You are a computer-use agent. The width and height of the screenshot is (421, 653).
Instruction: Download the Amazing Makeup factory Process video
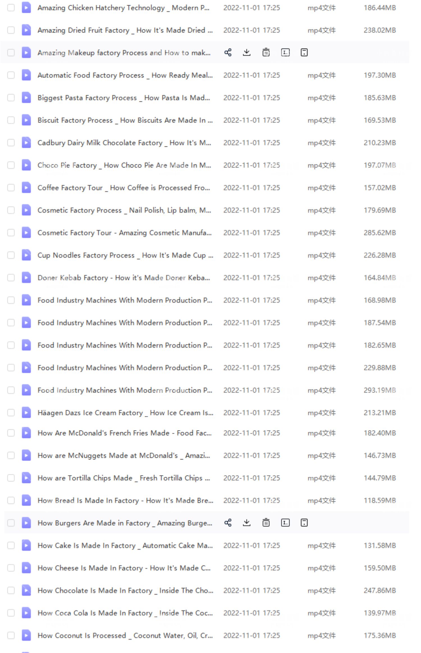click(x=247, y=53)
